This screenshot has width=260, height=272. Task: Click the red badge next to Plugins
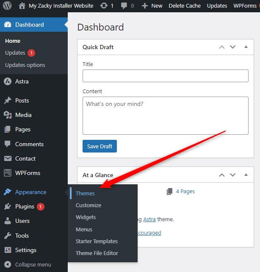click(41, 207)
